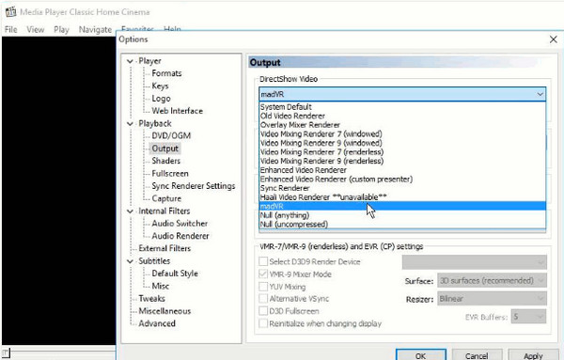
Task: Open the Shaders settings page
Action: coord(165,161)
